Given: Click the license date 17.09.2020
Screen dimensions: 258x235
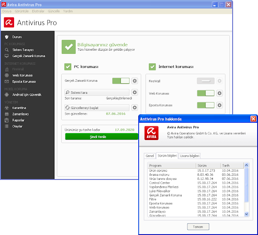Looking at the screenshot, I should coord(125,130).
